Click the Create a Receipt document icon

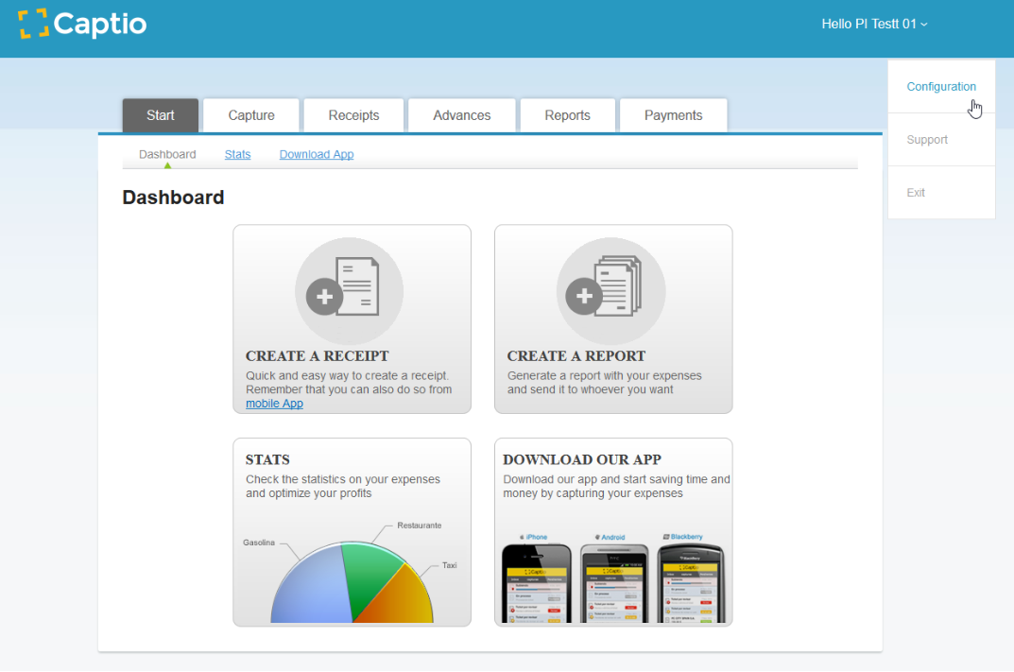[x=349, y=290]
